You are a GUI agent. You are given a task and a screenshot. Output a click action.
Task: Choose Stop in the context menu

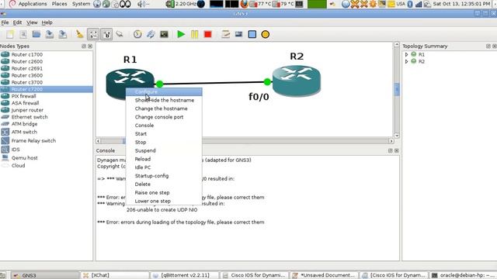coord(164,143)
